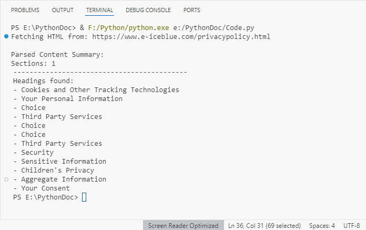Open the UTF-8 encoding selector
366x230 pixels.
pyautogui.click(x=351, y=225)
